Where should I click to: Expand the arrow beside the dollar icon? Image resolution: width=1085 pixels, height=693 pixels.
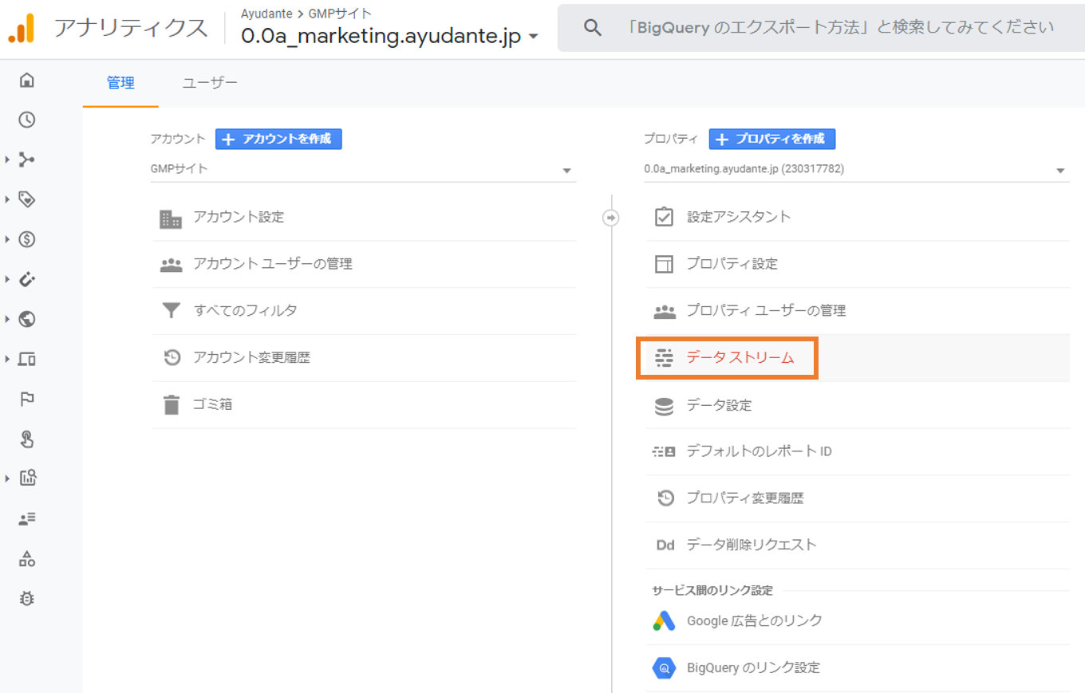[x=6, y=239]
